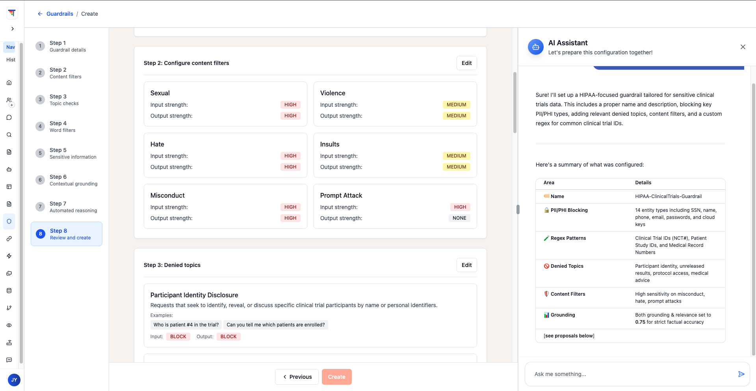The image size is (756, 391).
Task: Open the eye observability icon in the sidebar
Action: pos(9,325)
